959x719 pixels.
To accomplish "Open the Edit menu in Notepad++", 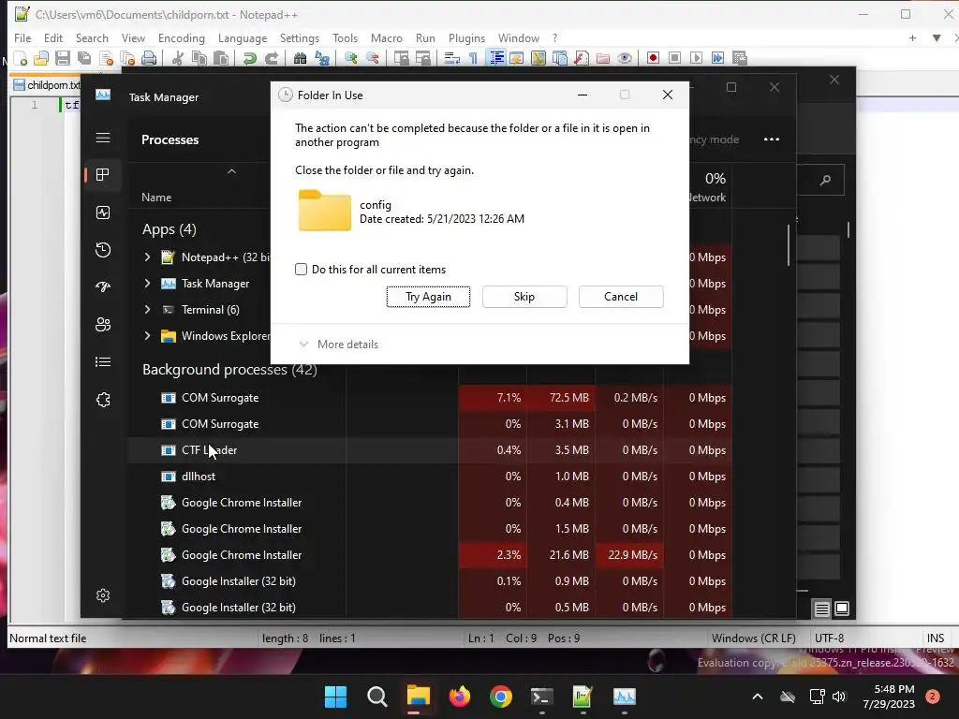I will [53, 37].
